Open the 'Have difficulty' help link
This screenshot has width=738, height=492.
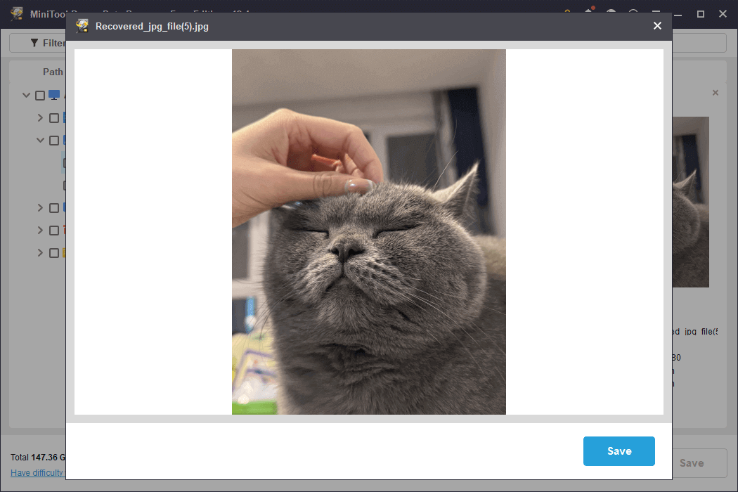tap(38, 473)
